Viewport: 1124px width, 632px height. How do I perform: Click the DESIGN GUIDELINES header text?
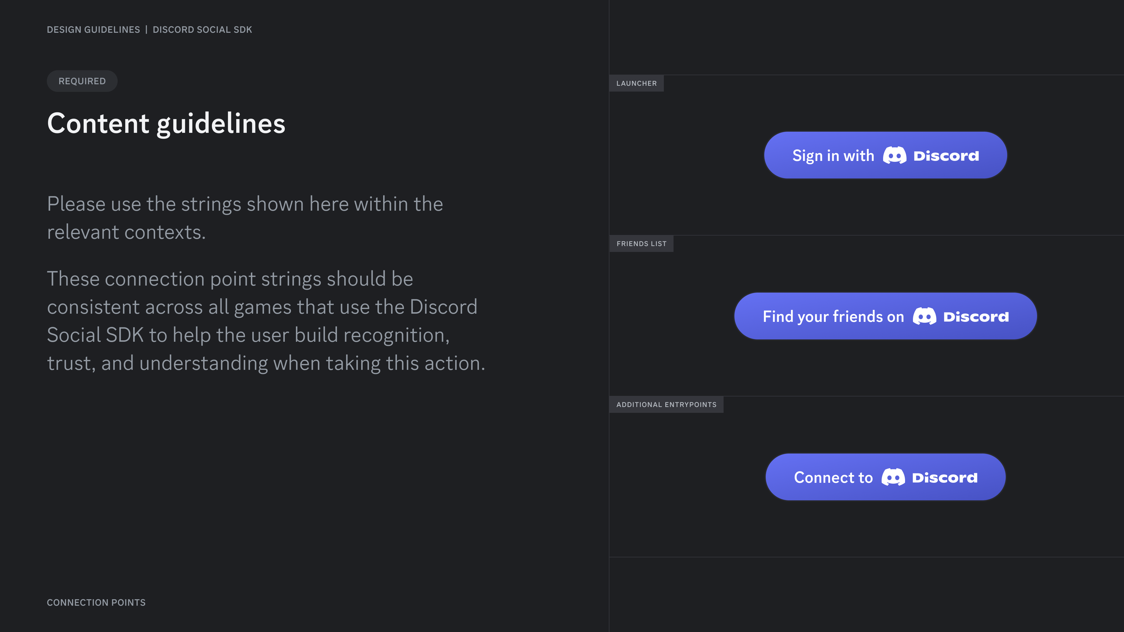94,30
